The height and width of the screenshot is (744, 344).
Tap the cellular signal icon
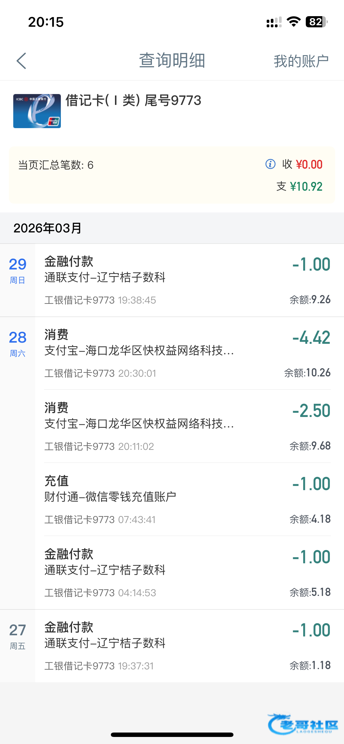pyautogui.click(x=274, y=22)
